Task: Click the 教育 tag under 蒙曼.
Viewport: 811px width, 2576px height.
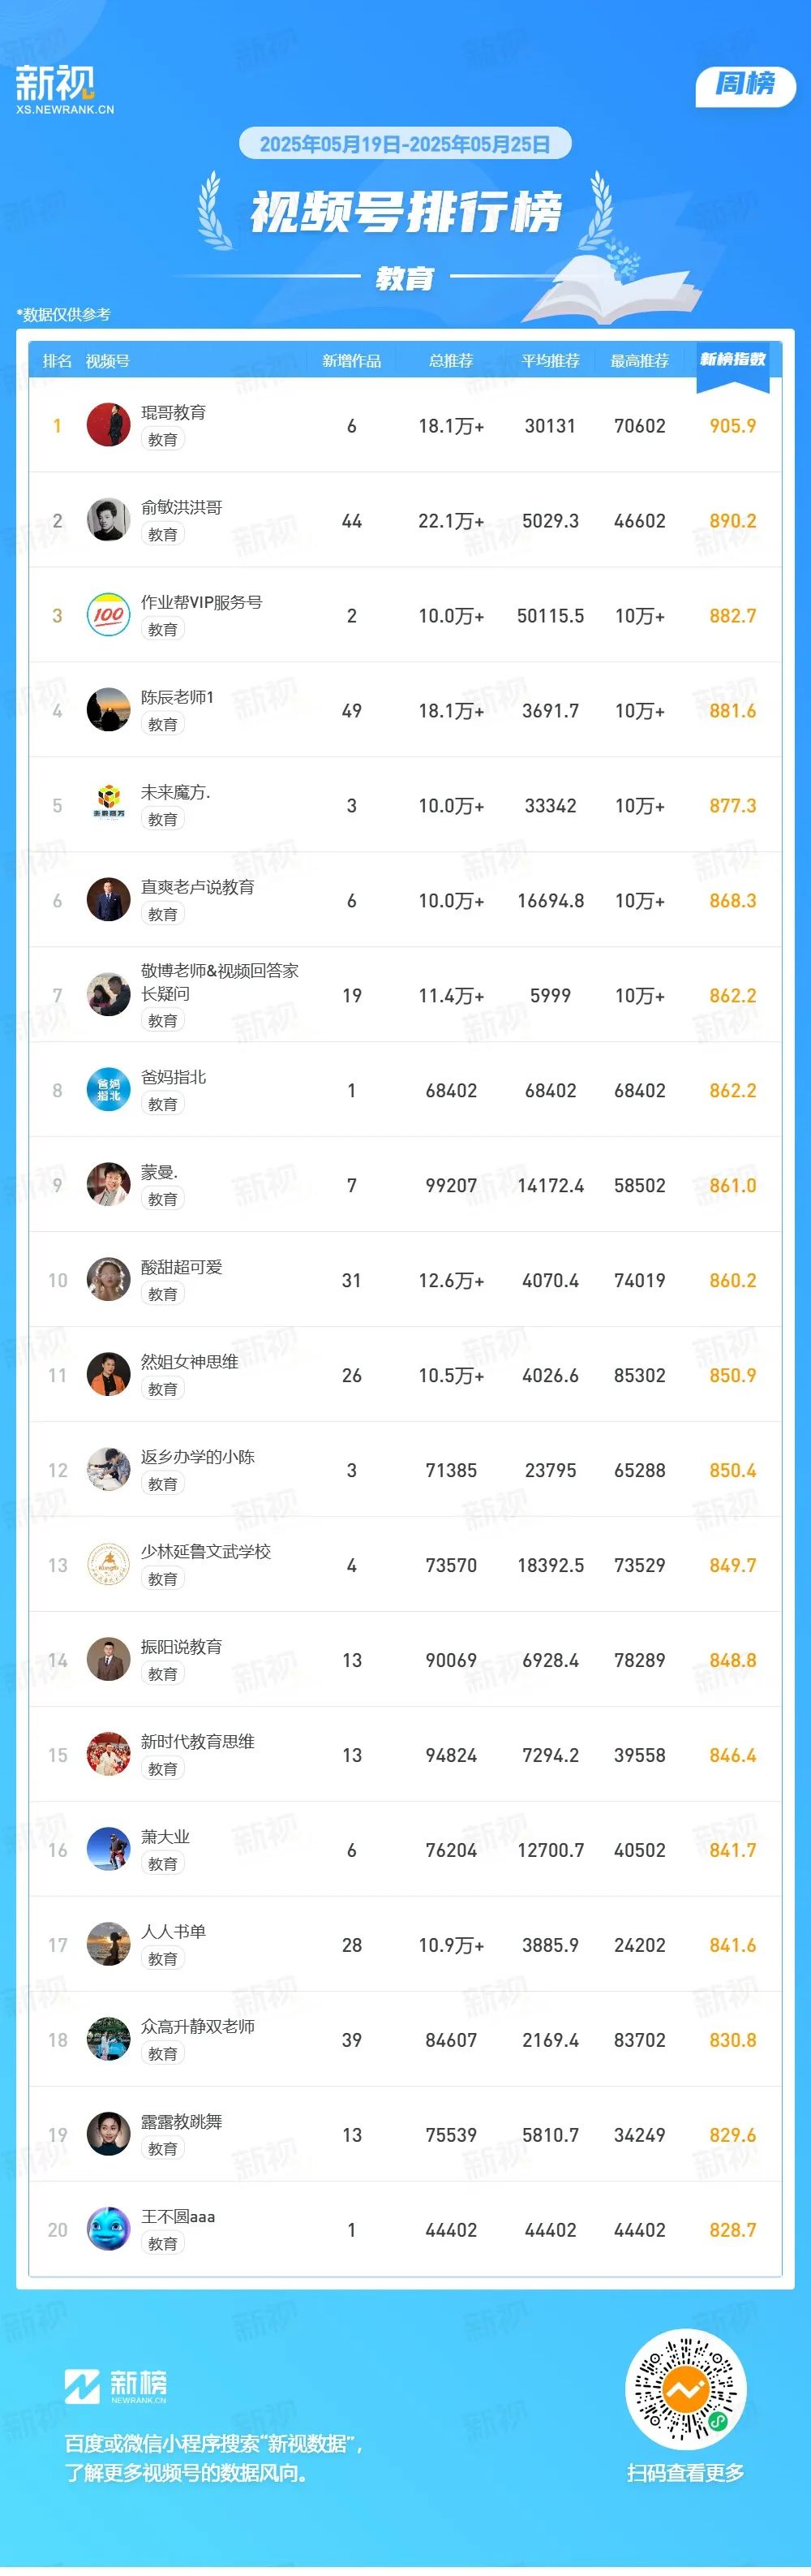Action: tap(163, 1199)
